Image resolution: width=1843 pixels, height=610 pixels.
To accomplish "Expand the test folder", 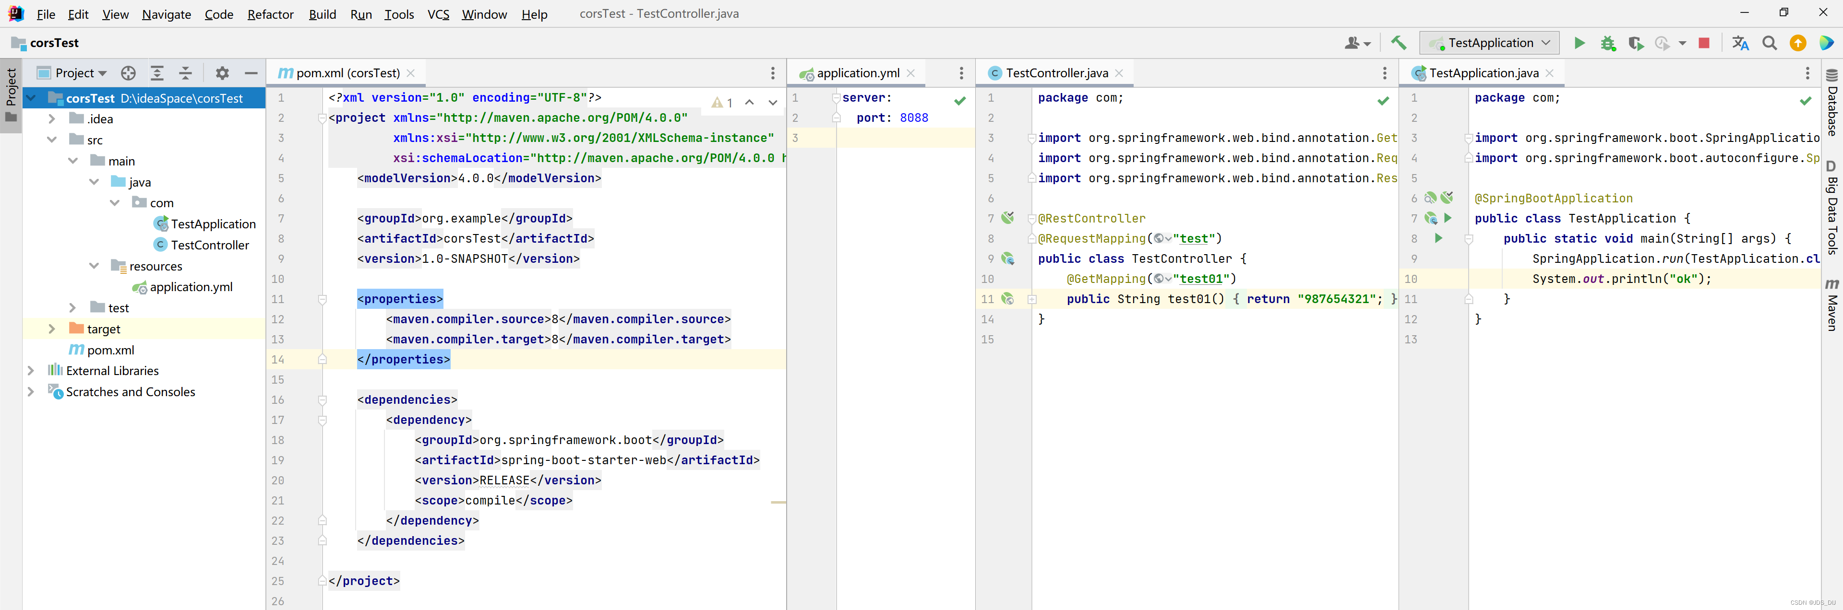I will tap(73, 307).
